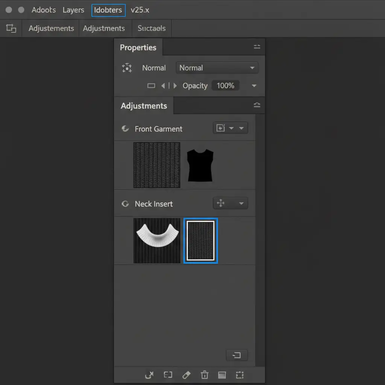
Task: Toggle the Front Garment visibility icon
Action: (125, 129)
